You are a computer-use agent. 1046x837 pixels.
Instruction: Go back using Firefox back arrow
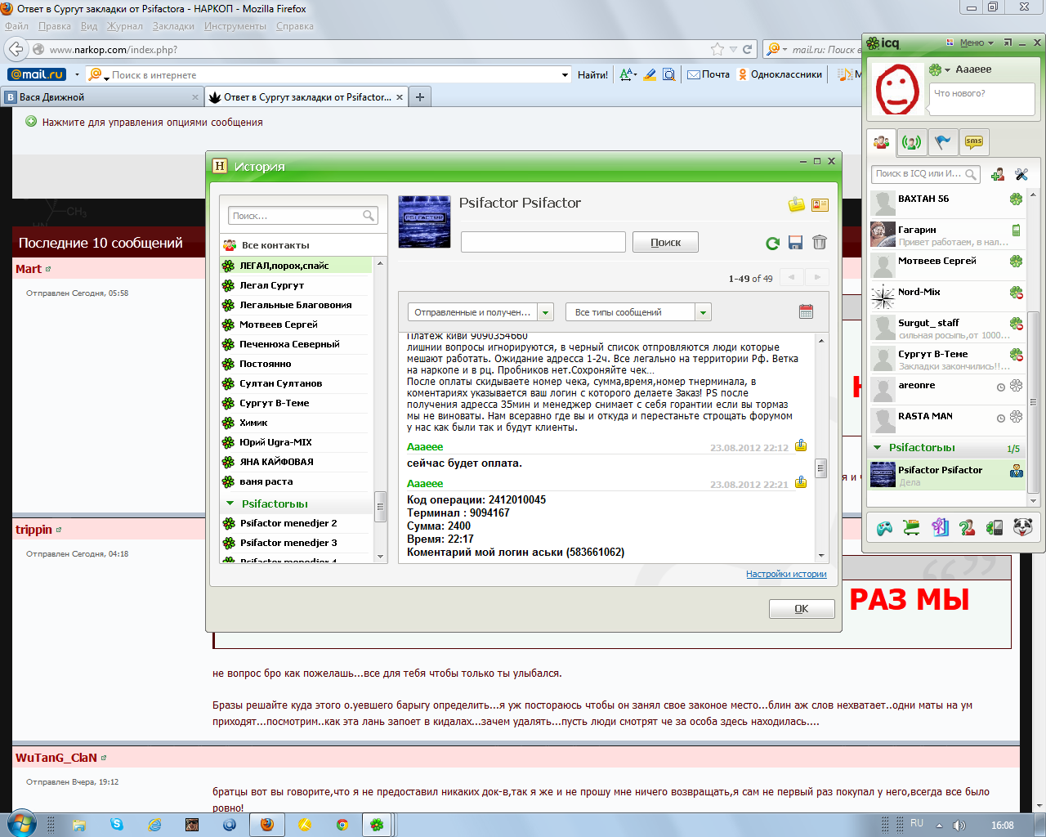coord(16,49)
